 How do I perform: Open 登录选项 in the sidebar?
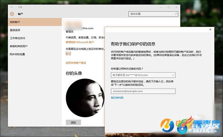tap(35, 30)
